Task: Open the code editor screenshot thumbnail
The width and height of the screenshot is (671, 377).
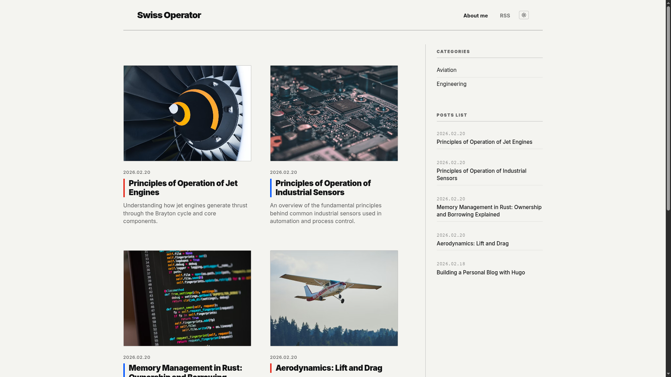Action: (x=187, y=298)
